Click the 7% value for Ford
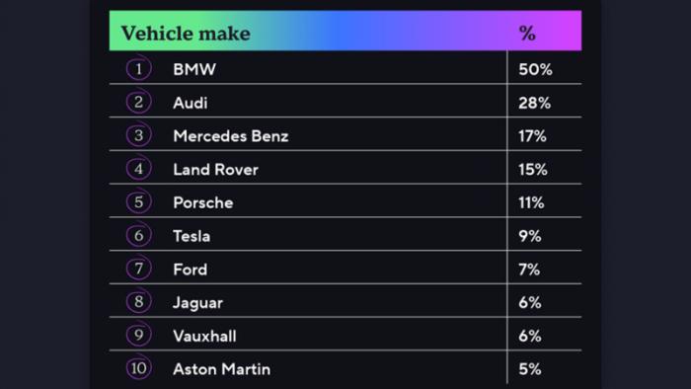 point(529,270)
